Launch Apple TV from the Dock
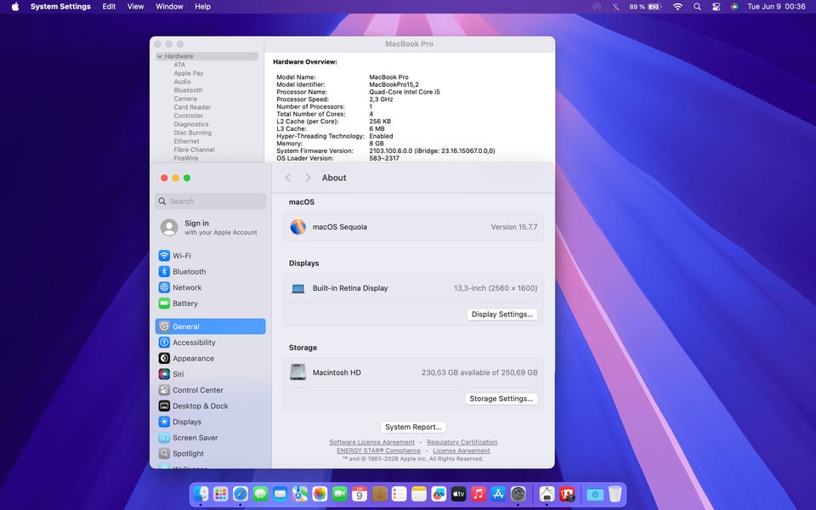The width and height of the screenshot is (816, 510). pos(458,494)
